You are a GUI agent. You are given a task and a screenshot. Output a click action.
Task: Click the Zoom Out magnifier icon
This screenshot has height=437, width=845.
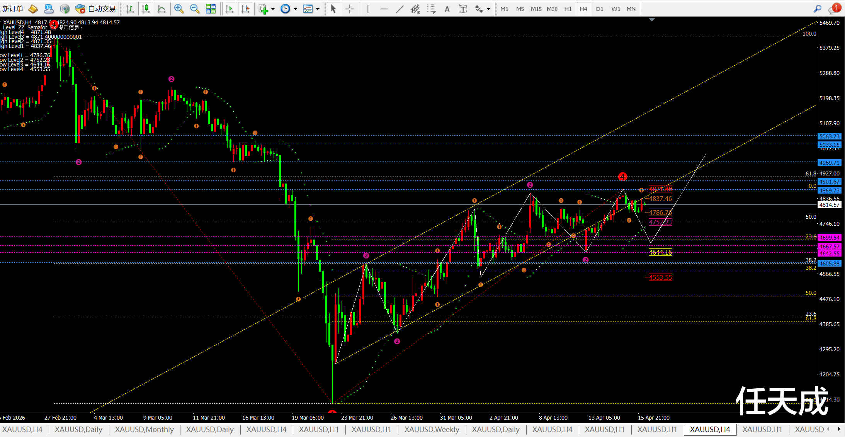point(195,9)
